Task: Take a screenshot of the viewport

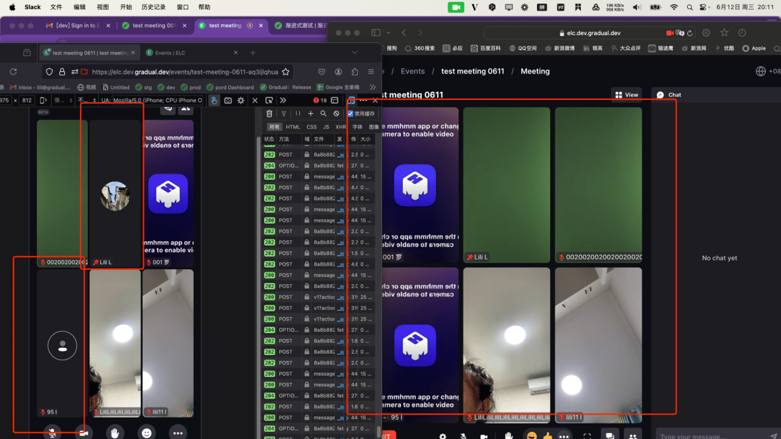Action: coord(228,101)
